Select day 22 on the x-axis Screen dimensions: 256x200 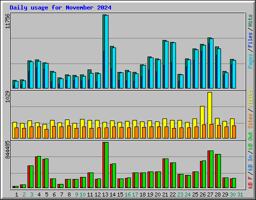(x=172, y=194)
